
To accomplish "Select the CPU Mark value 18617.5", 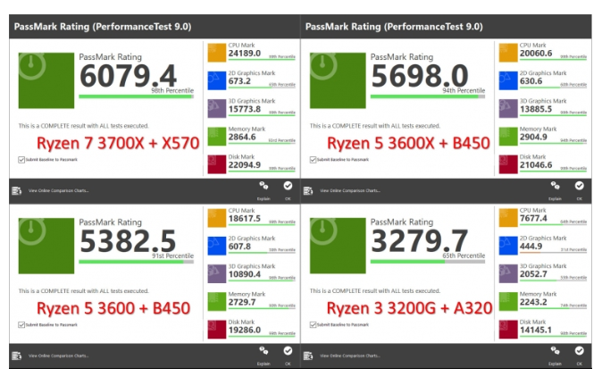I will point(245,219).
